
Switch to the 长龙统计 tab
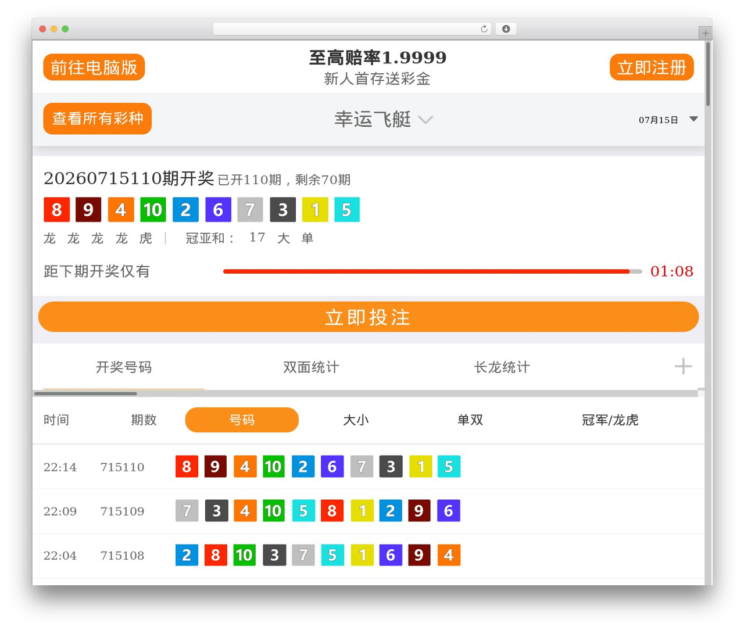pos(502,367)
